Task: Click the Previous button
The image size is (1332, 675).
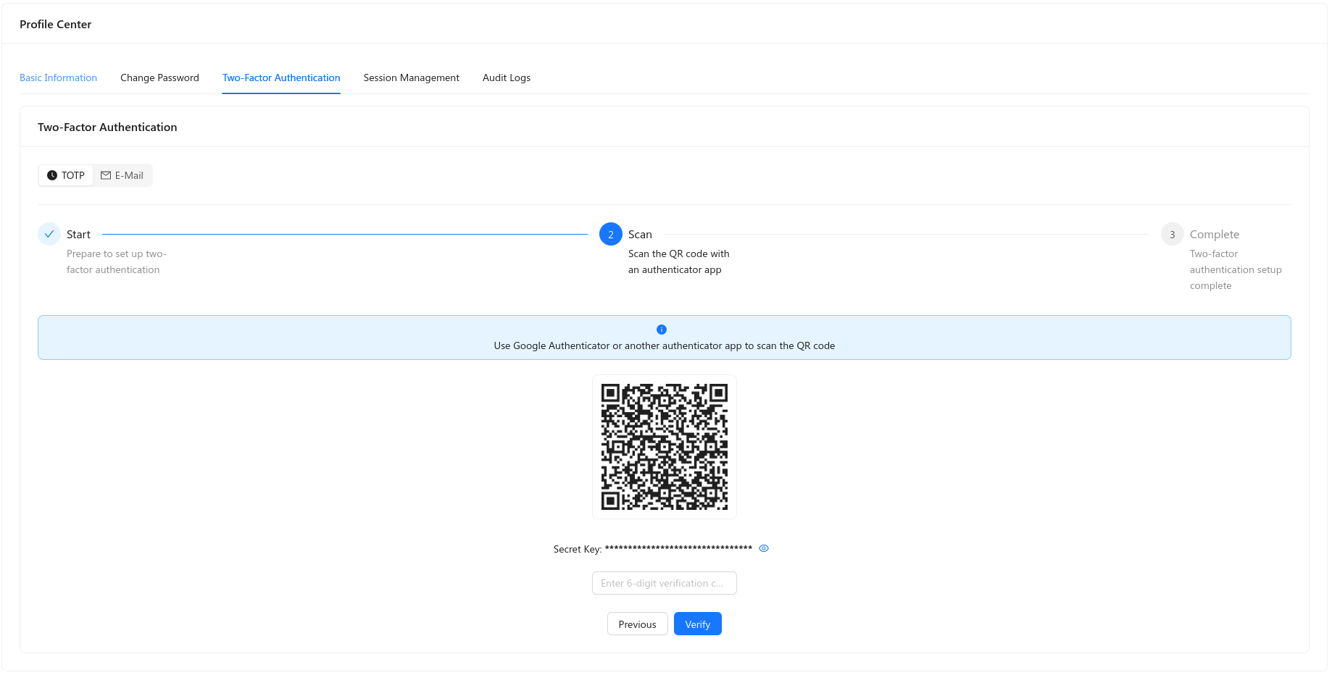Action: pos(638,624)
